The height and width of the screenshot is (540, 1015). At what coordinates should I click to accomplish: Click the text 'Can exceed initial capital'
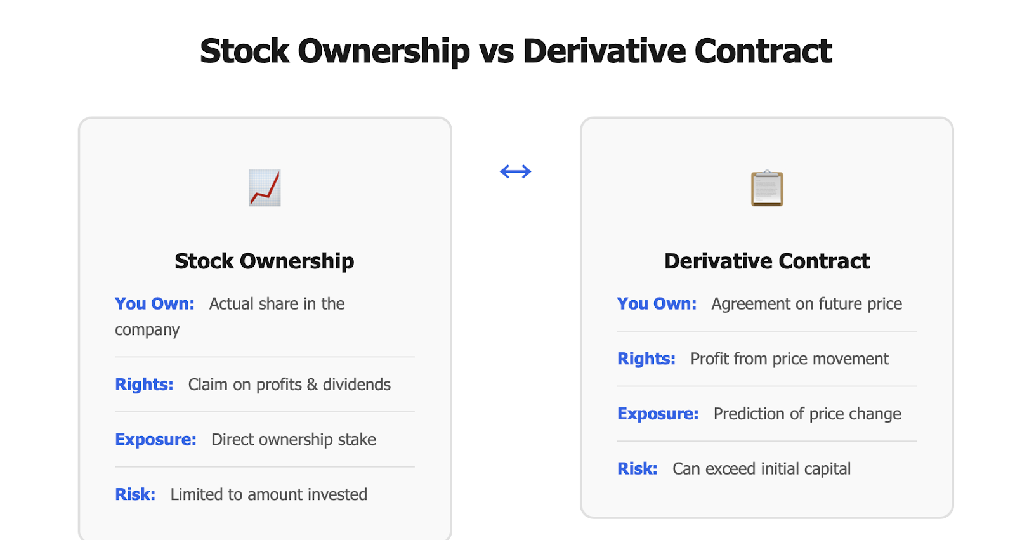point(762,469)
